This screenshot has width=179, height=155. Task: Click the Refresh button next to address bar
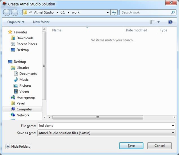click(114, 12)
